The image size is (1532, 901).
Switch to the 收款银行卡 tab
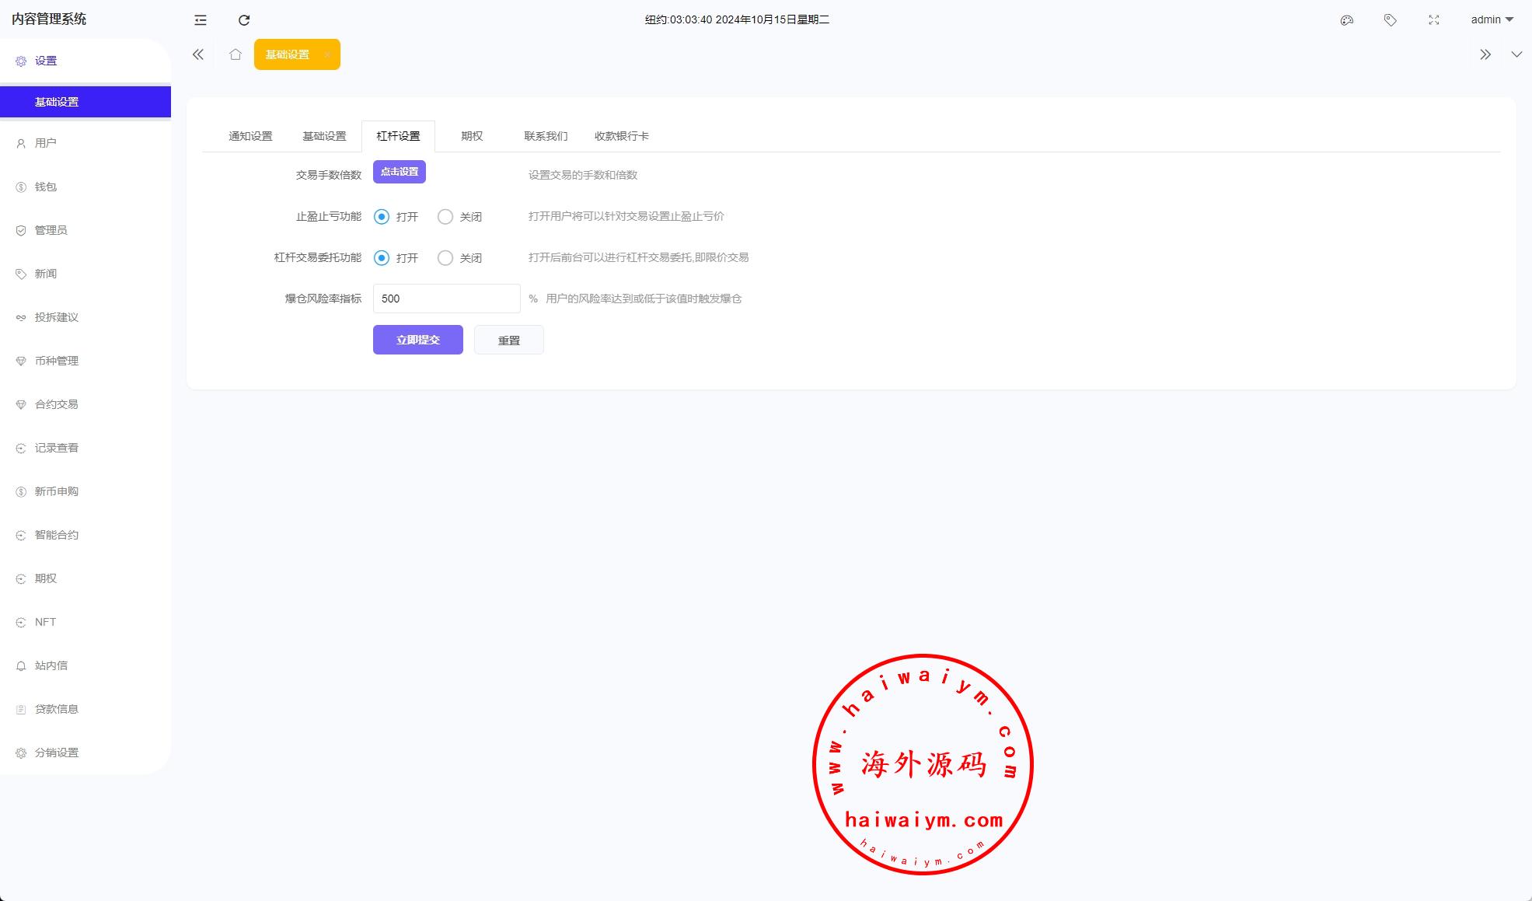(622, 136)
